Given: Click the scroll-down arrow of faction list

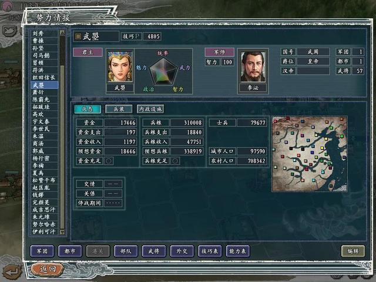Looking at the screenshot, I should click(x=62, y=232).
